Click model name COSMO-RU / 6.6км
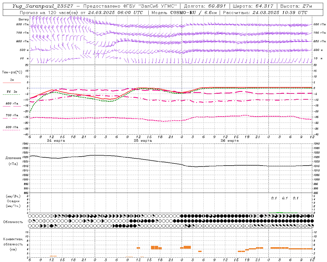Screen dimensions: 327x262 coord(193,13)
